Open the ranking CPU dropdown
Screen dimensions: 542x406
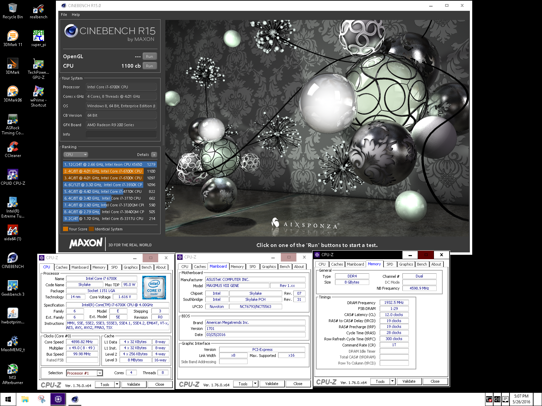76,155
